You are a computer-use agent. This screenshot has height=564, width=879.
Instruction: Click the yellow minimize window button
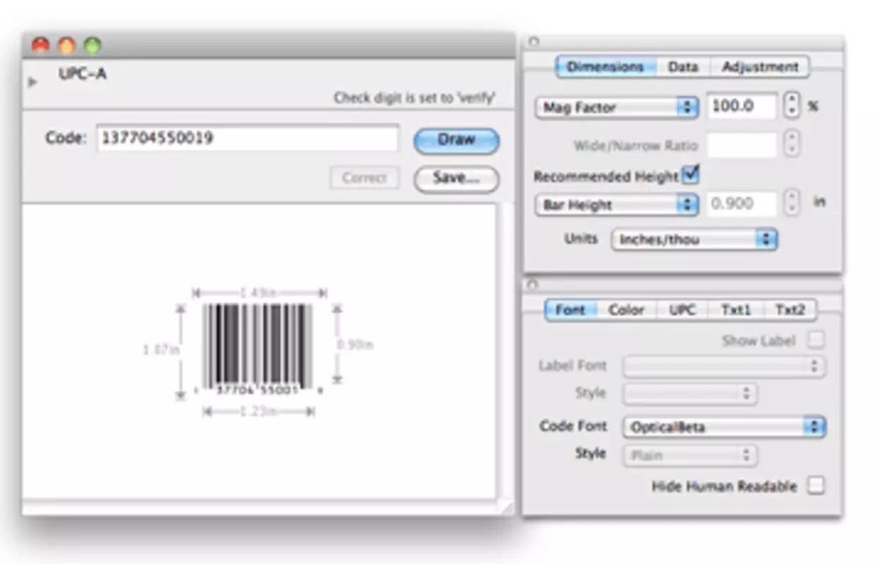[x=66, y=46]
